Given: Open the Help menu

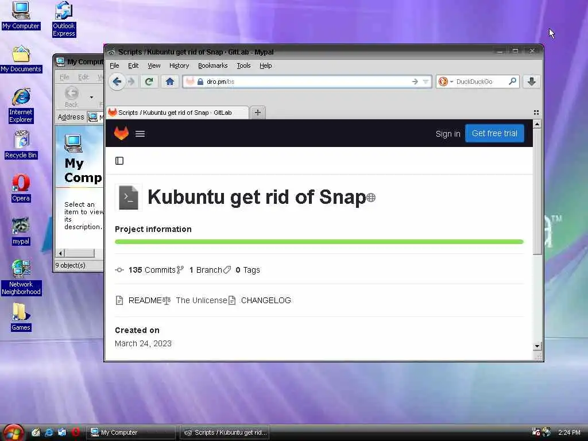Looking at the screenshot, I should (265, 65).
